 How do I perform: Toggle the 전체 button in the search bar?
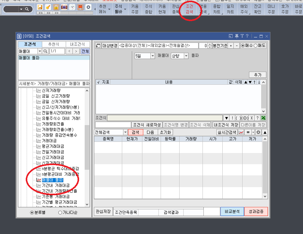(85, 51)
